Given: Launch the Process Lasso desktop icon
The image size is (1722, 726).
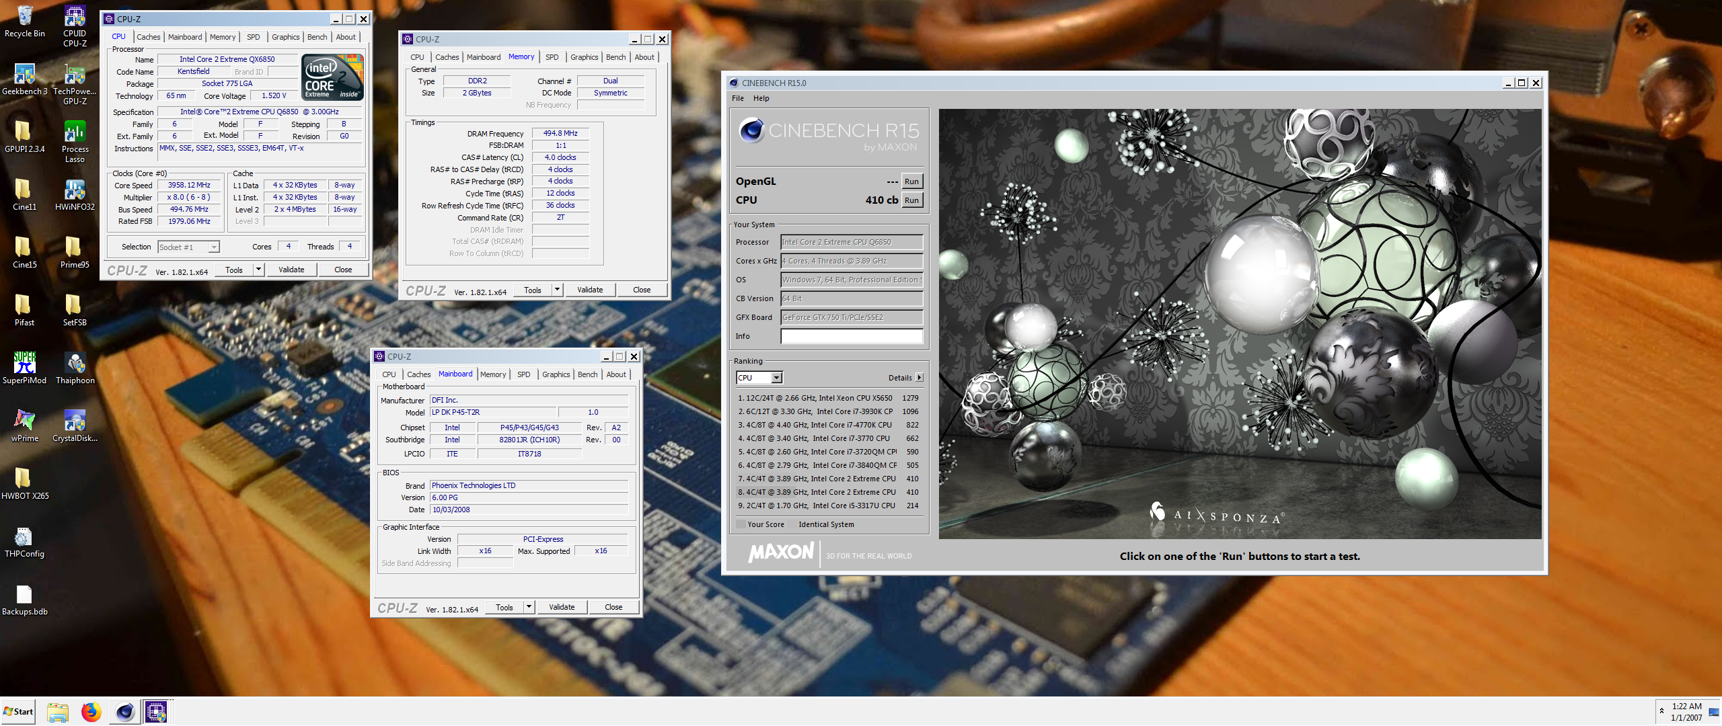Looking at the screenshot, I should [x=75, y=142].
